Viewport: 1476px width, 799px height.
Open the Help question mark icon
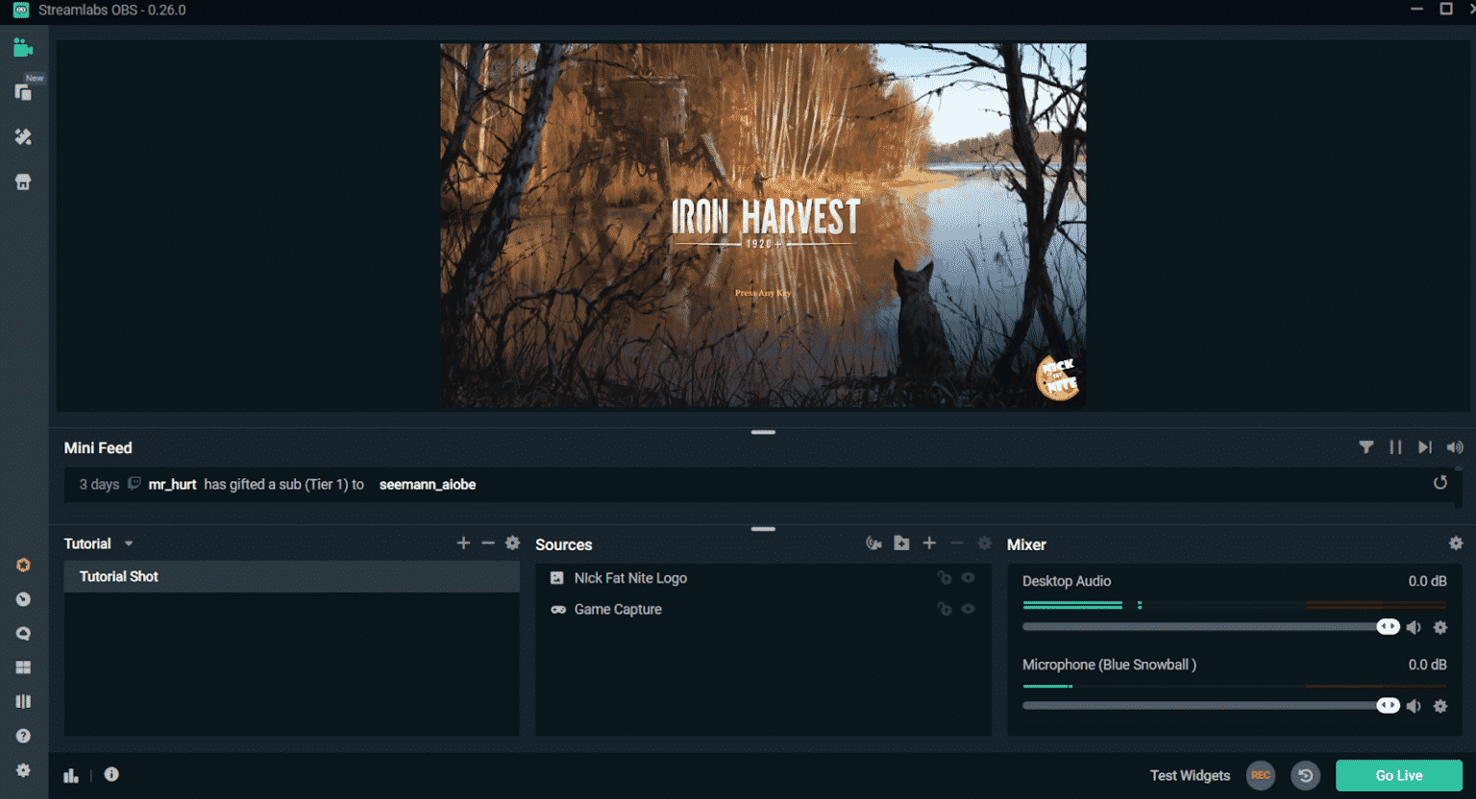pyautogui.click(x=23, y=737)
